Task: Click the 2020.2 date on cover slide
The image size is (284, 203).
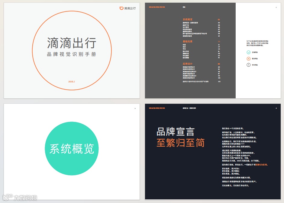Action: [x=72, y=81]
